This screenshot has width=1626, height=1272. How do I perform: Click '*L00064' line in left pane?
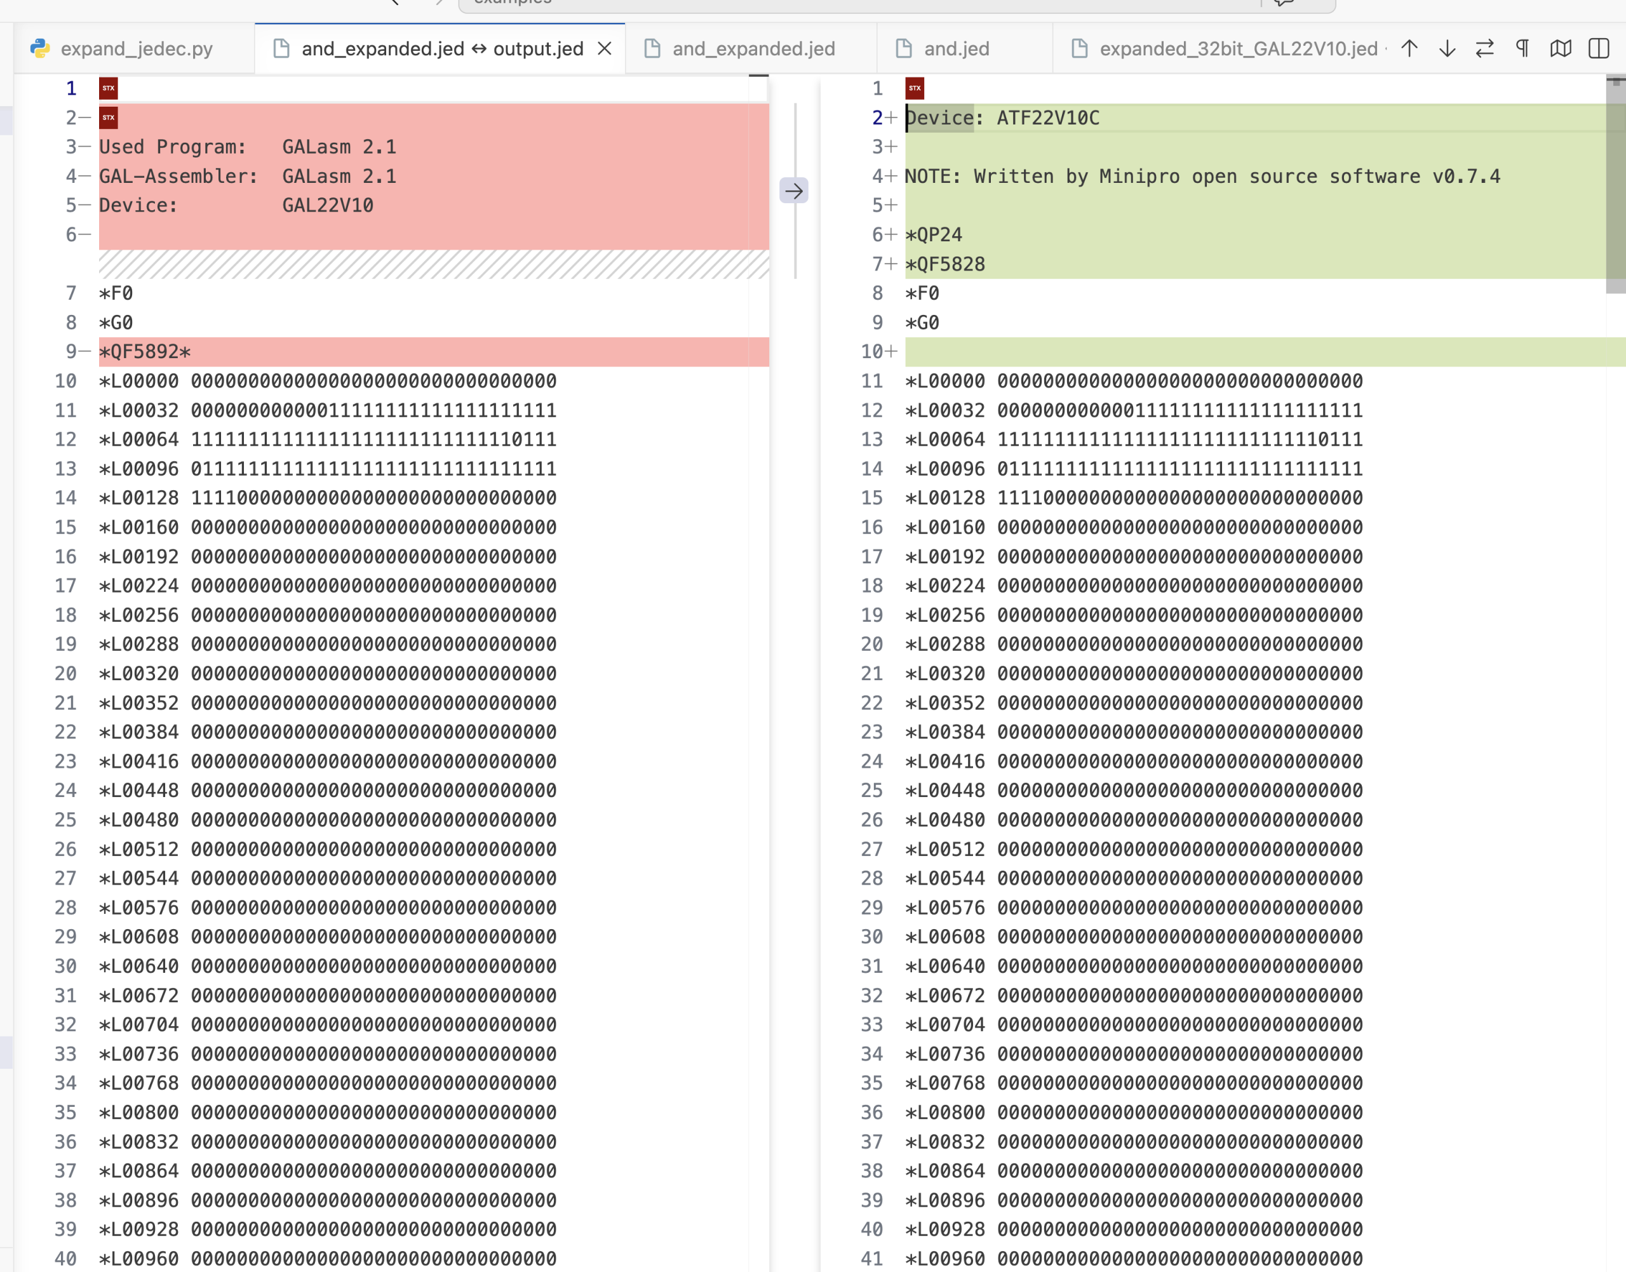click(x=328, y=439)
